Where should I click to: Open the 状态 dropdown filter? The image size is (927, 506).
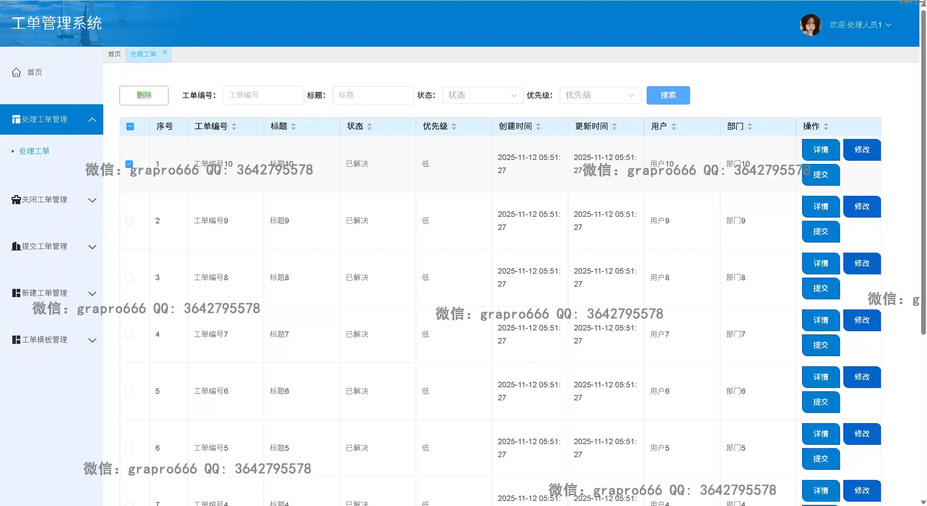[482, 95]
